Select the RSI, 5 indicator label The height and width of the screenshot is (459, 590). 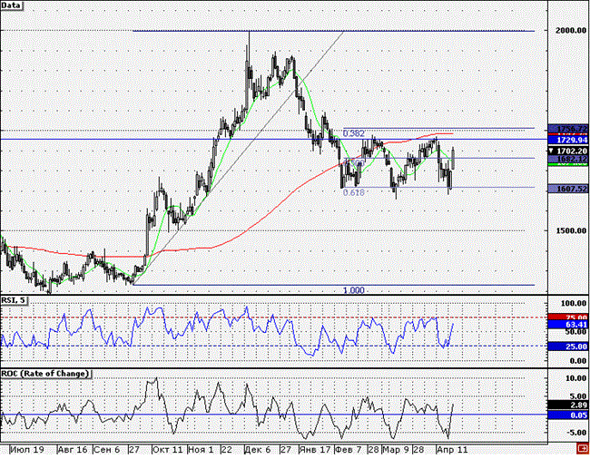tap(14, 300)
